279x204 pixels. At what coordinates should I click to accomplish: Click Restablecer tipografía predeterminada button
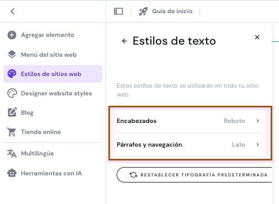coord(194,175)
